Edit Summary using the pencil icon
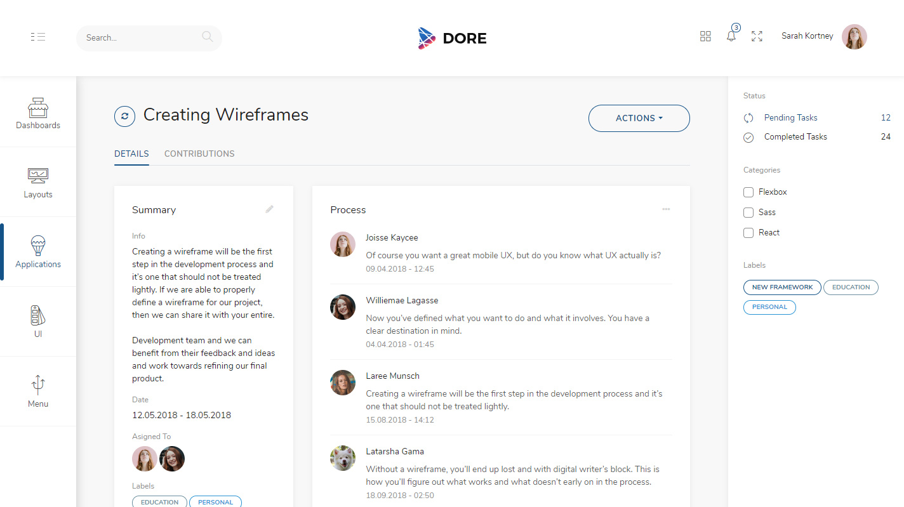 (x=270, y=209)
